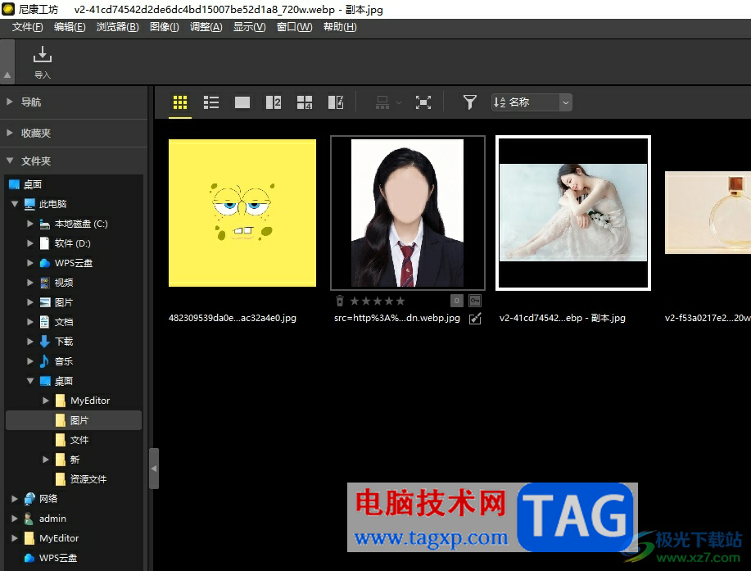Open the sort by 名称 dropdown
Screen dimensions: 751x571
532,102
